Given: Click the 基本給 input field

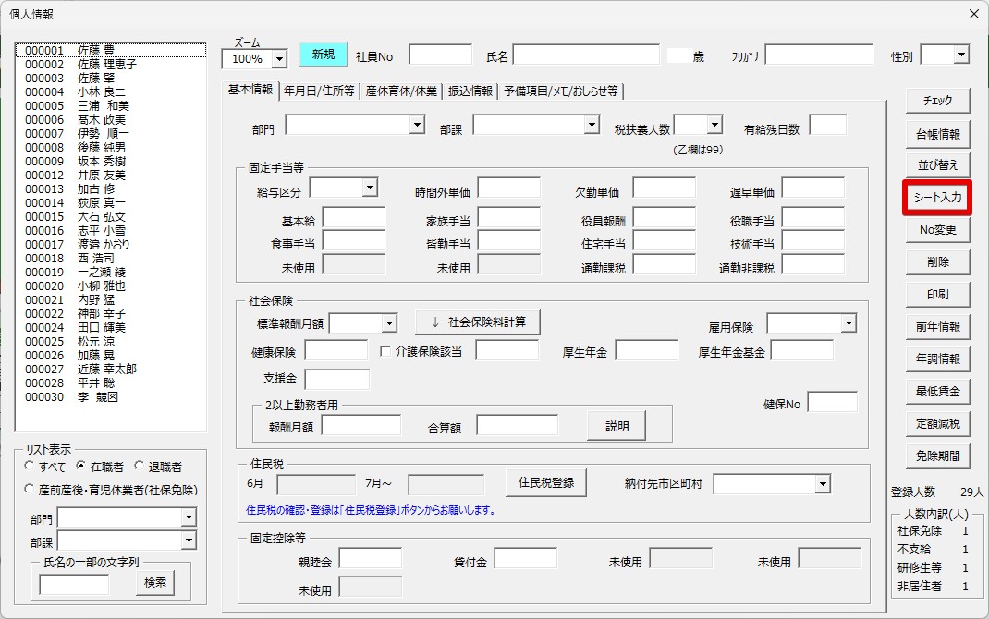Looking at the screenshot, I should coord(354,218).
